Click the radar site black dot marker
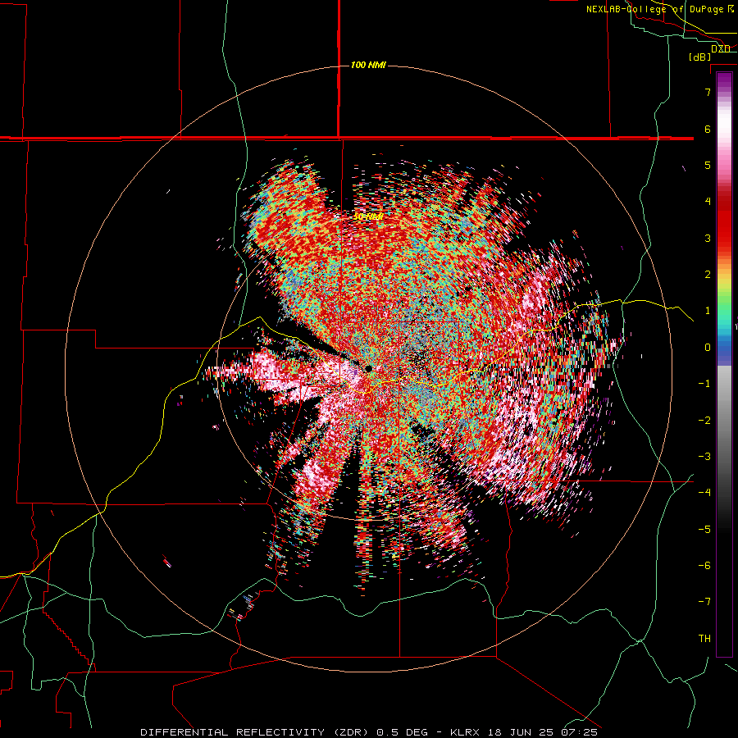The width and height of the screenshot is (738, 738). point(368,368)
